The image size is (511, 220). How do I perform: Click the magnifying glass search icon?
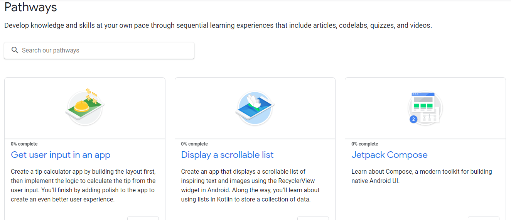(x=15, y=50)
